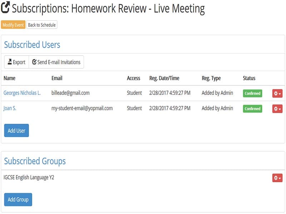The height and width of the screenshot is (214, 286).
Task: Click the Export button
Action: coord(16,62)
